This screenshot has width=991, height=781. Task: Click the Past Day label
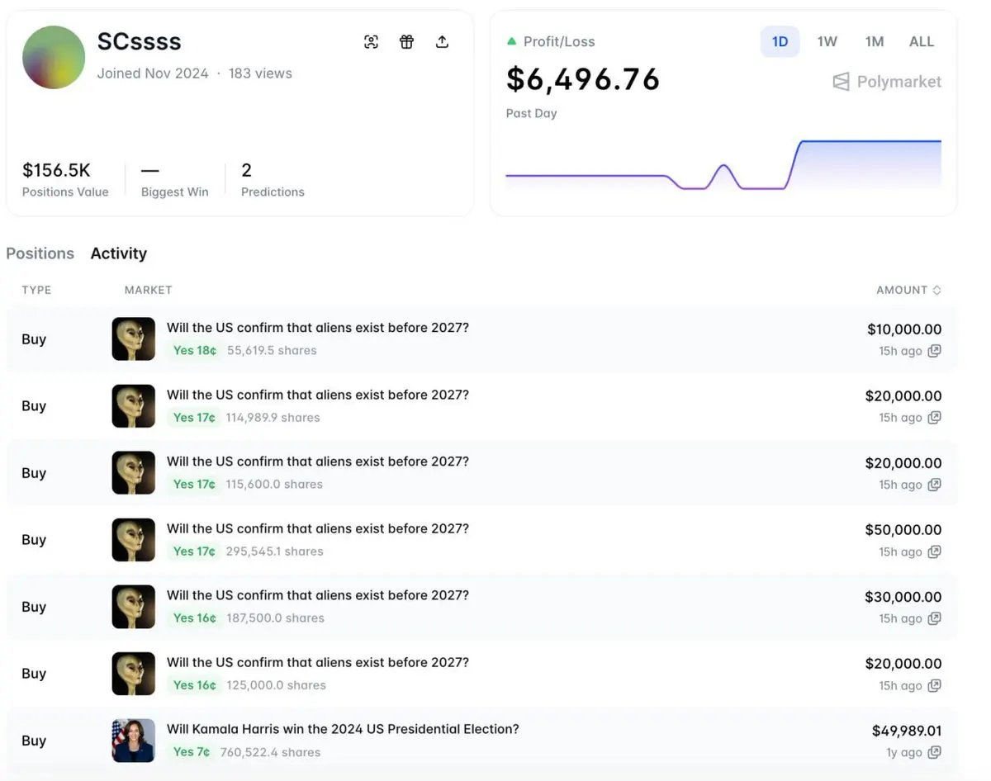532,113
